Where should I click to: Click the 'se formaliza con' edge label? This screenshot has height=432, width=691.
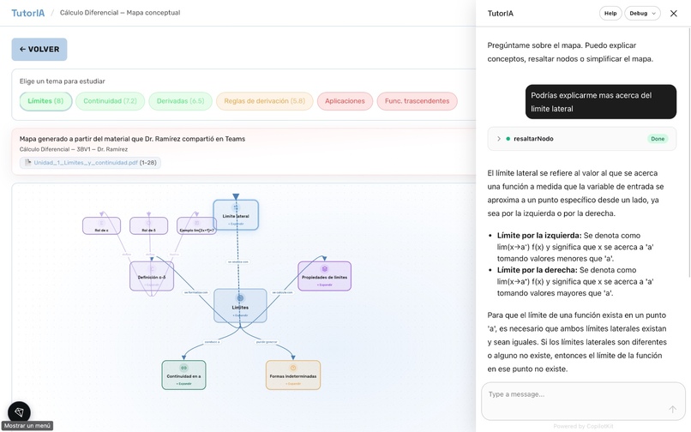195,292
